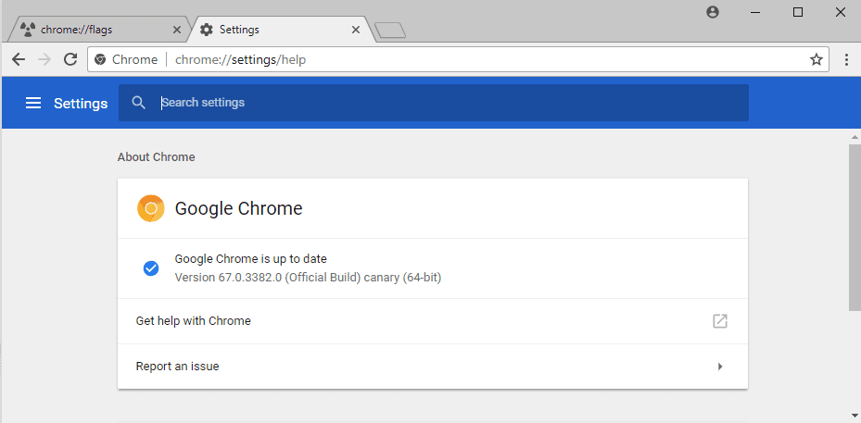Click the address bar URL
This screenshot has width=861, height=423.
(241, 59)
